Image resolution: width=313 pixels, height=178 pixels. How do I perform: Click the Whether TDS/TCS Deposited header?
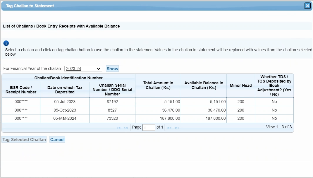[x=274, y=85]
